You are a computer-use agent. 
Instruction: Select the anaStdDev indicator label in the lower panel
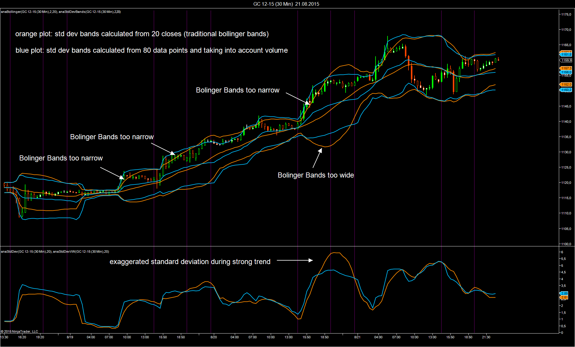26,251
